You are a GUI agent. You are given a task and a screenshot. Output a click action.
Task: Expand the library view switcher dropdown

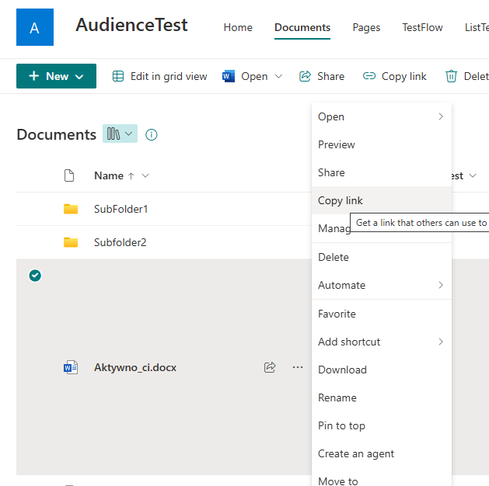(x=120, y=134)
